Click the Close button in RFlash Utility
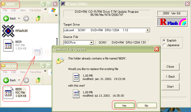191x112 pixels. (x=170, y=67)
